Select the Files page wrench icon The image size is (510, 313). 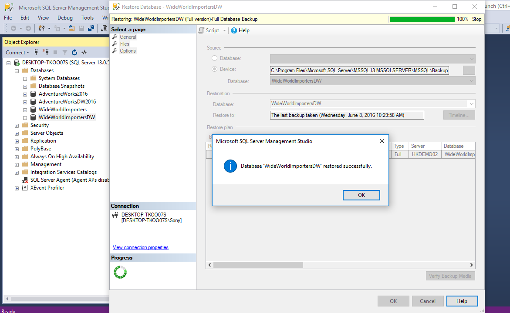(x=115, y=43)
